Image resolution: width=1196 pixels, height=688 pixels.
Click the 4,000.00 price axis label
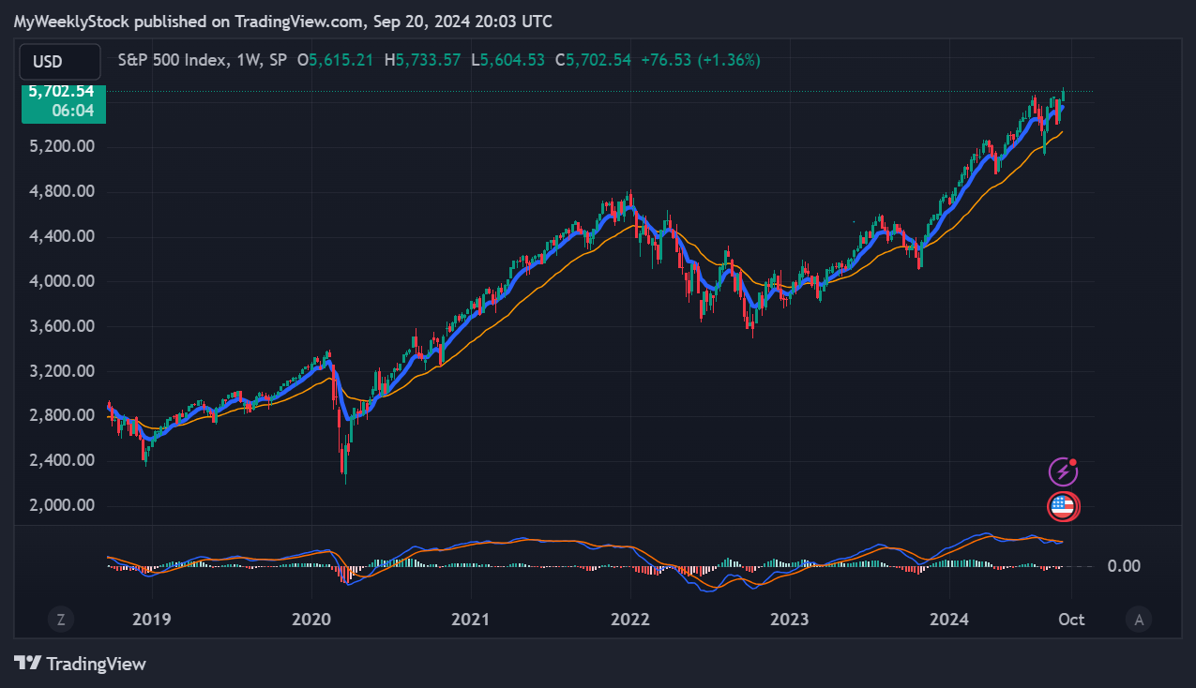(x=61, y=281)
